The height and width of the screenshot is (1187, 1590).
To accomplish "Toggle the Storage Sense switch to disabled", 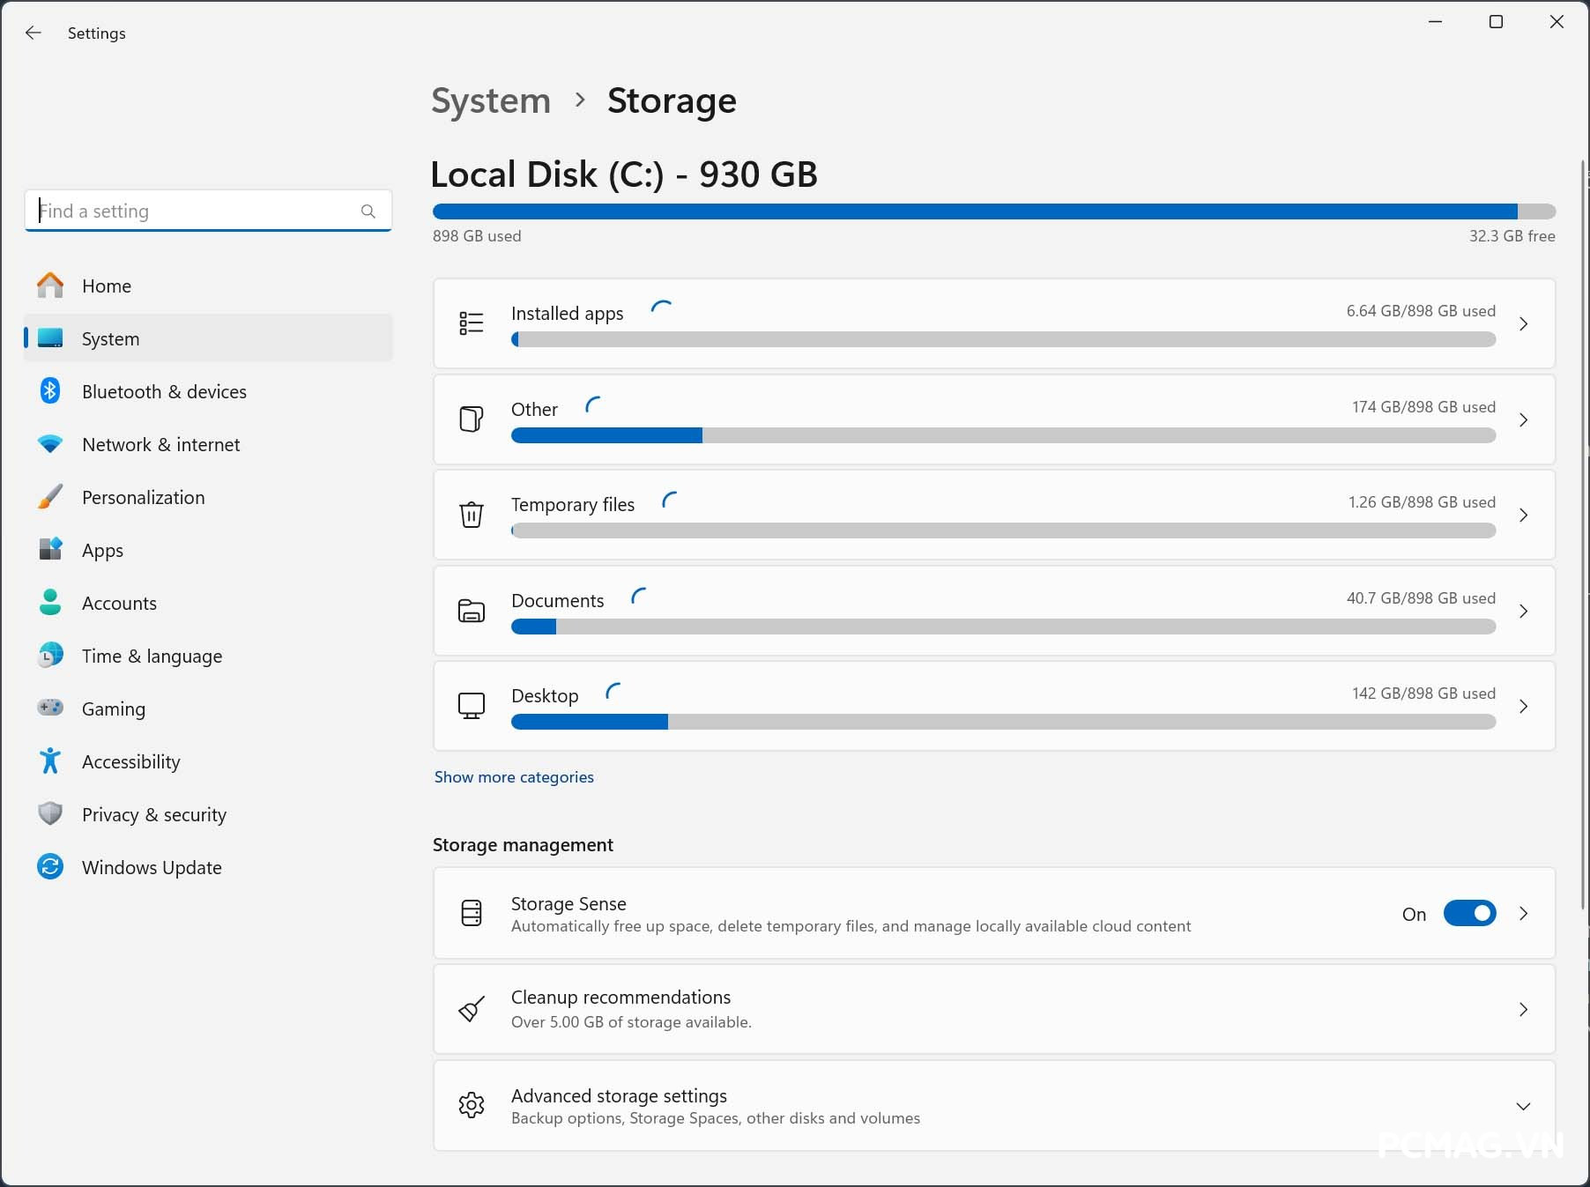I will (1468, 913).
